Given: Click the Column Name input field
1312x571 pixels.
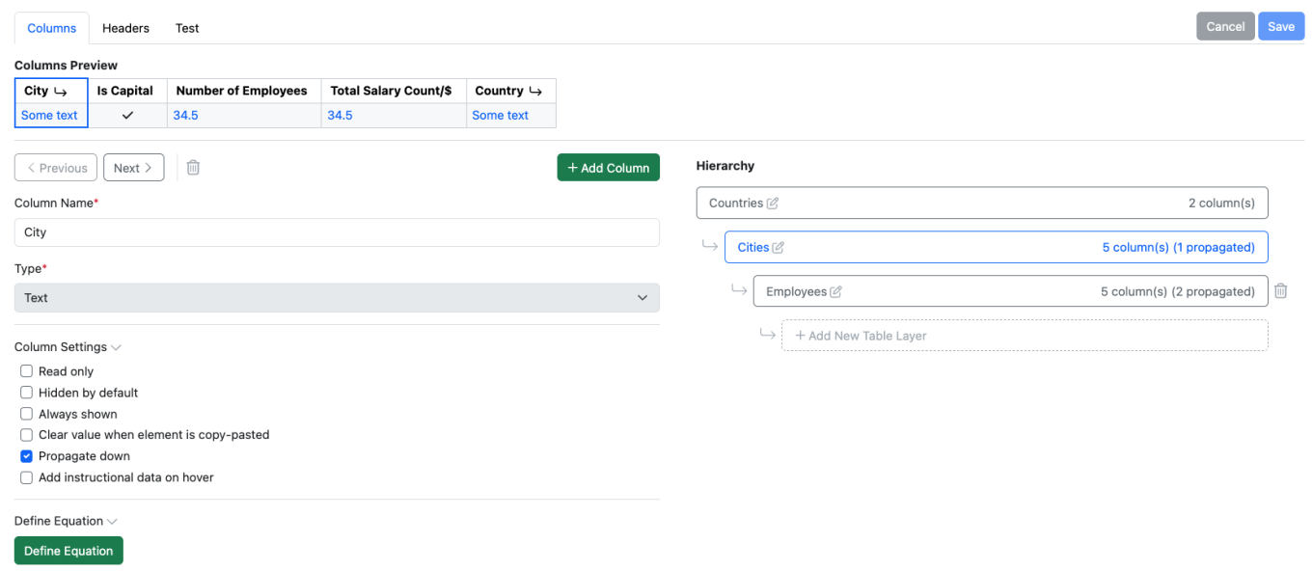Looking at the screenshot, I should click(x=337, y=232).
